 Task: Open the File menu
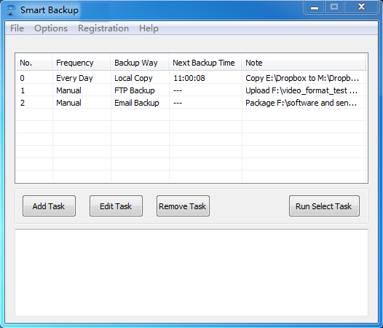(17, 28)
